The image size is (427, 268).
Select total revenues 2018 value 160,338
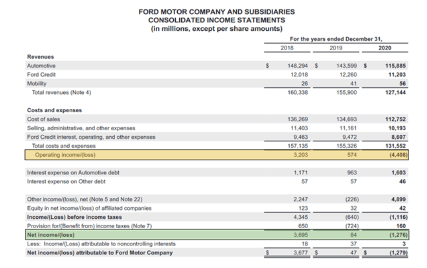[x=297, y=92]
